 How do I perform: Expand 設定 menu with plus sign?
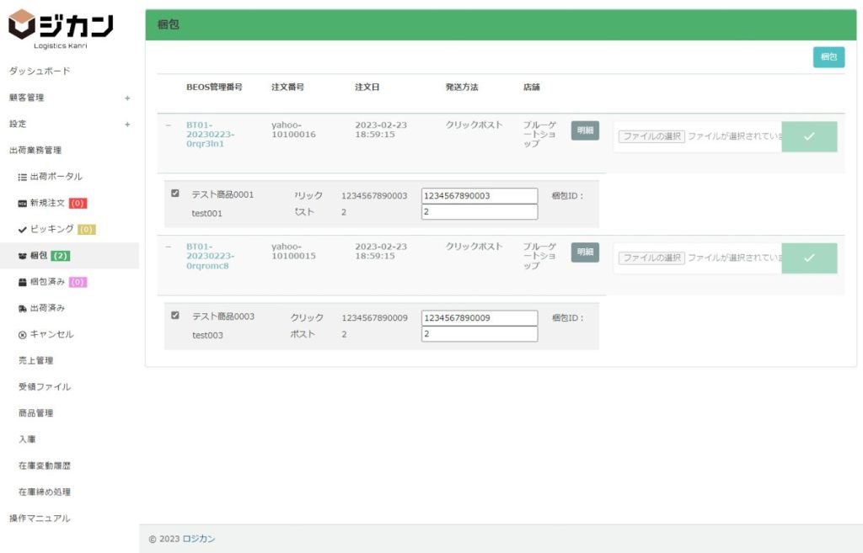[127, 124]
